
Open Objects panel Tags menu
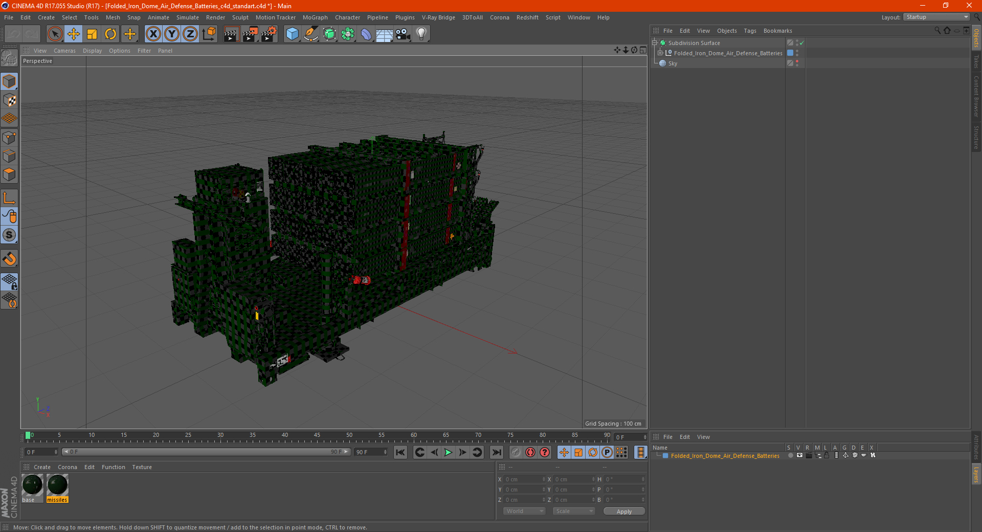(750, 31)
